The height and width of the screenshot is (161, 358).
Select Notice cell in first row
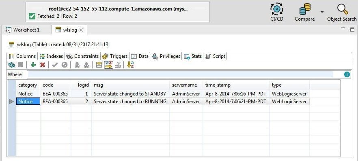click(x=28, y=94)
